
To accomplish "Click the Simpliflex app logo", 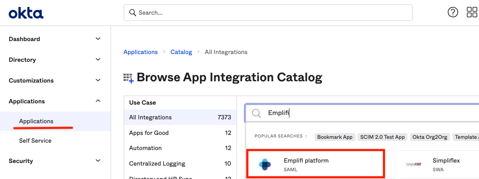I will (413, 164).
